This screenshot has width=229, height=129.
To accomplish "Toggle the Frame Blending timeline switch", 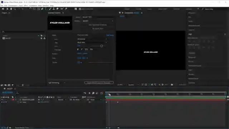I will [x=93, y=93].
